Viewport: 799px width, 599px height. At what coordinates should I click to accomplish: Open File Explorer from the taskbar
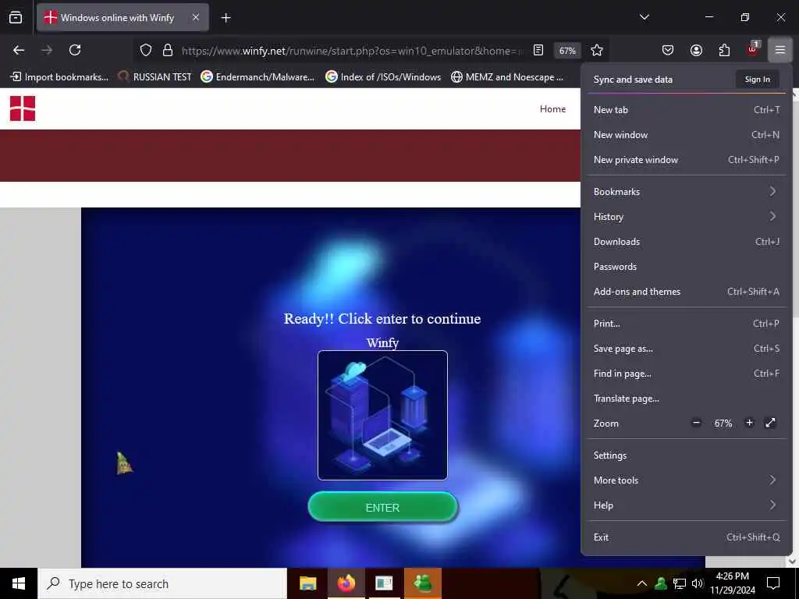coord(307,583)
